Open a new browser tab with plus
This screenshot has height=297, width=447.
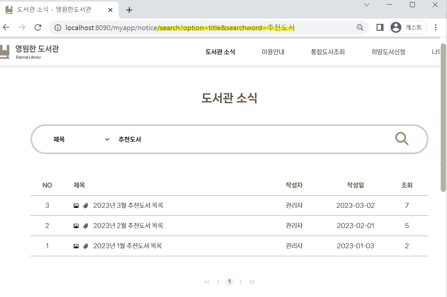129,10
